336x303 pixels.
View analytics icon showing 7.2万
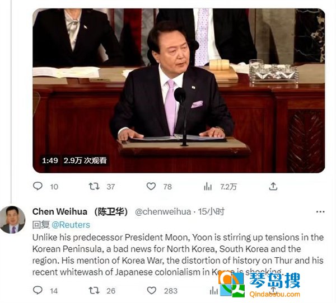(208, 186)
